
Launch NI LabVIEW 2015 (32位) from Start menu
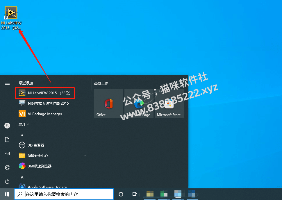pos(45,93)
